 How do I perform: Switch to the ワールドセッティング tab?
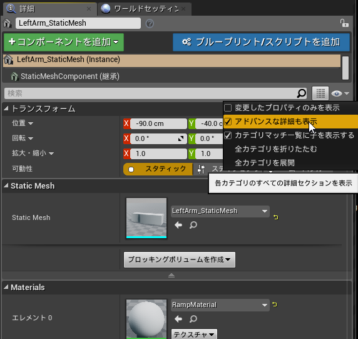(145, 9)
